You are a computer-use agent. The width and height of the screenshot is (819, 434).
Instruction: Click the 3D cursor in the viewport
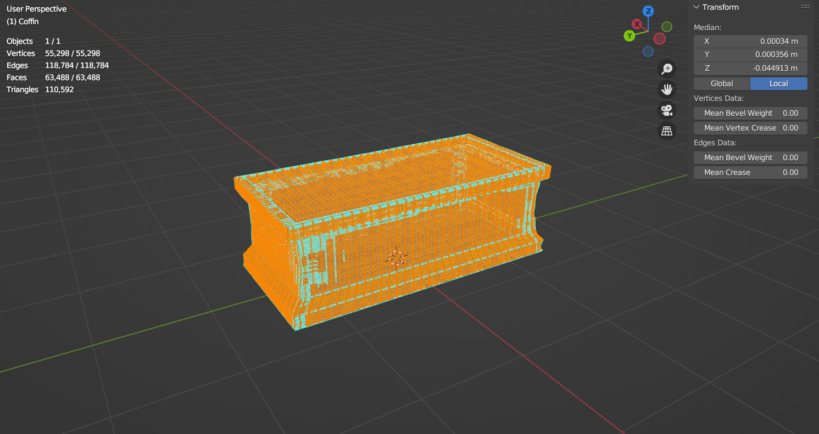(x=396, y=258)
